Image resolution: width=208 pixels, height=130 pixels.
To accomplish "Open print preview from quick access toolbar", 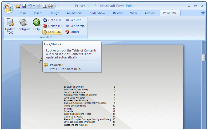I will coord(45,6).
